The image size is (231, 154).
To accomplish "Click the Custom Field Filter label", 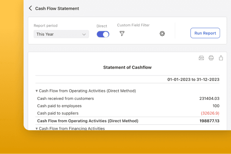I will click(133, 25).
